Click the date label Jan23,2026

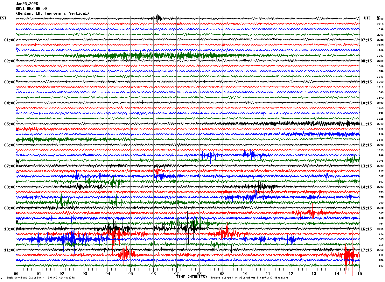(27, 4)
